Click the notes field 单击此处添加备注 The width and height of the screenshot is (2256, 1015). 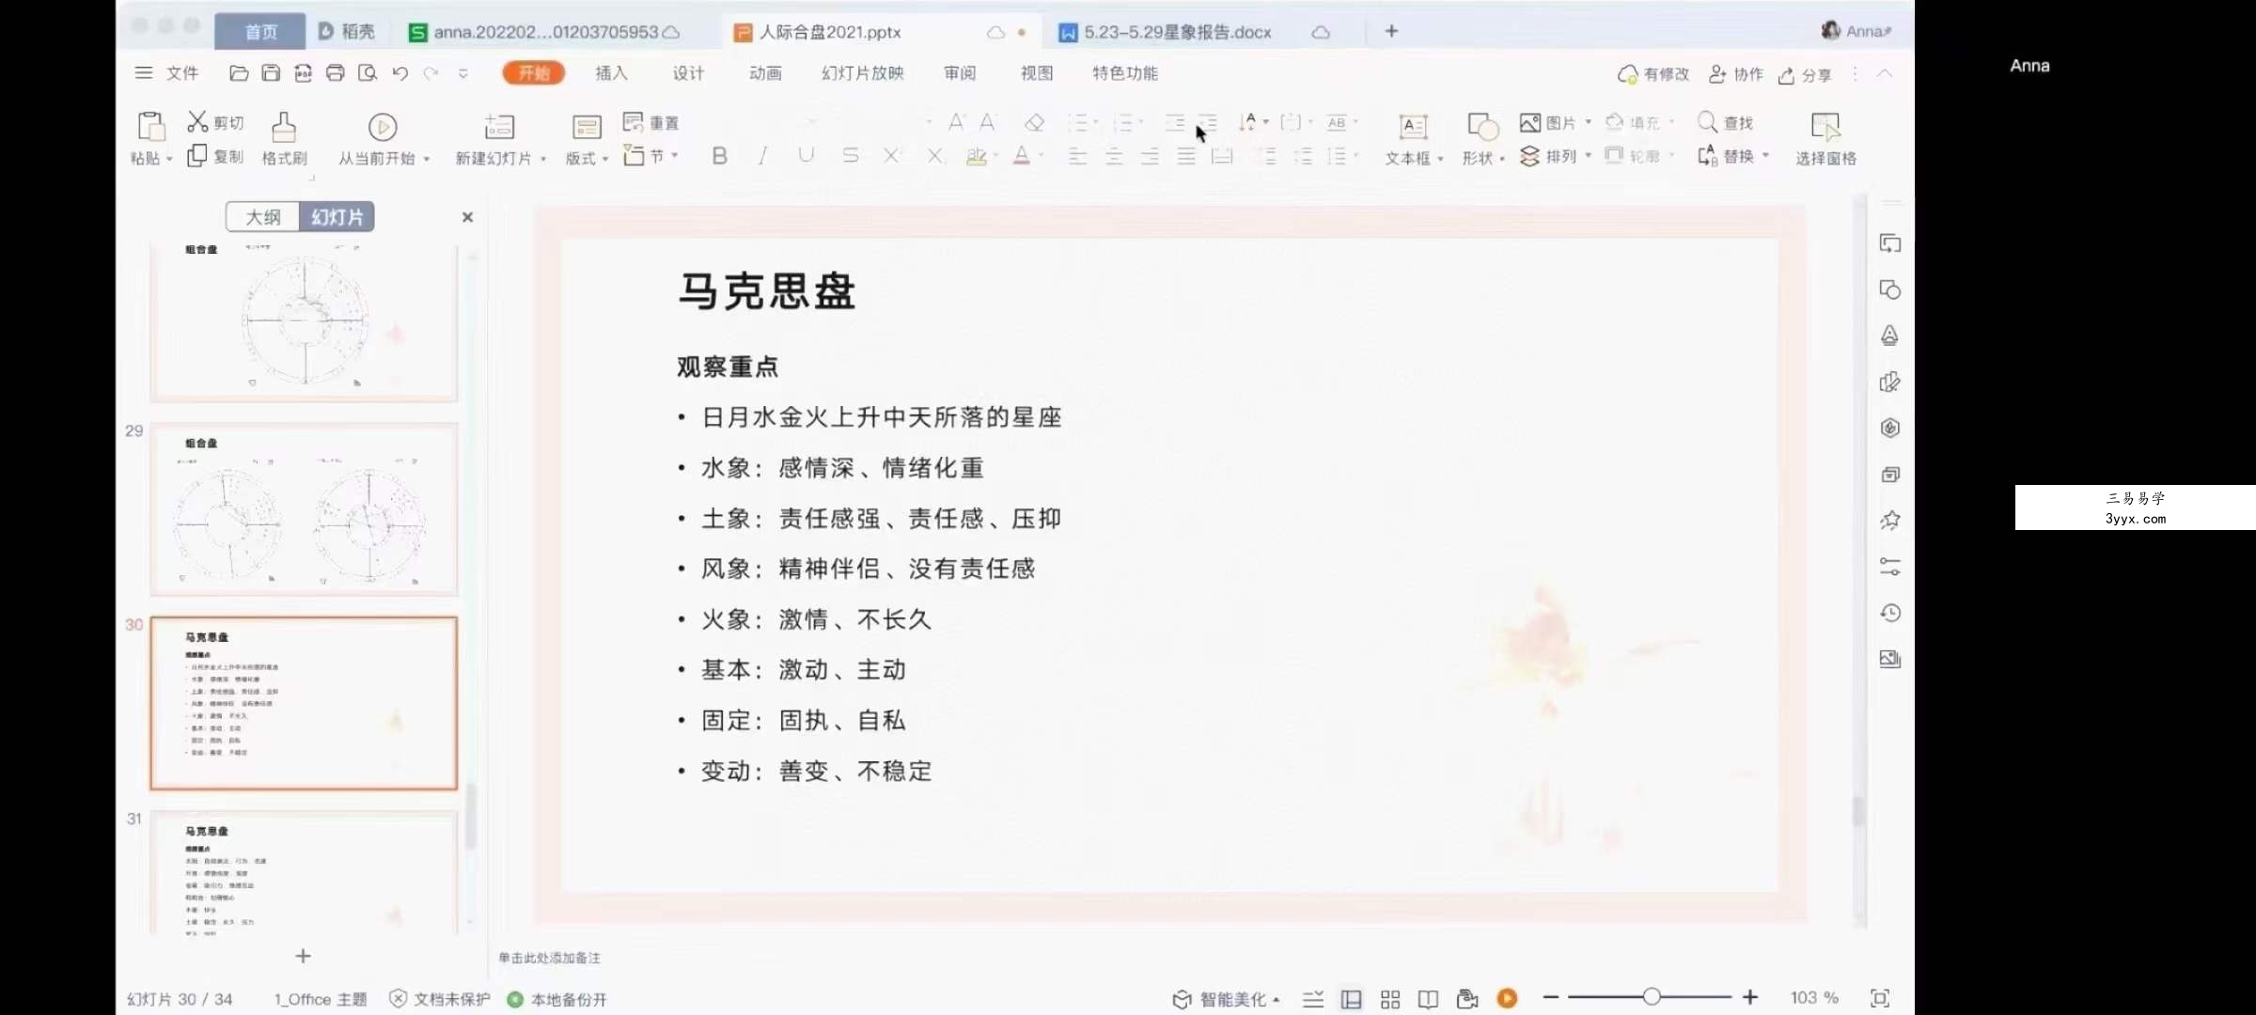(x=550, y=958)
